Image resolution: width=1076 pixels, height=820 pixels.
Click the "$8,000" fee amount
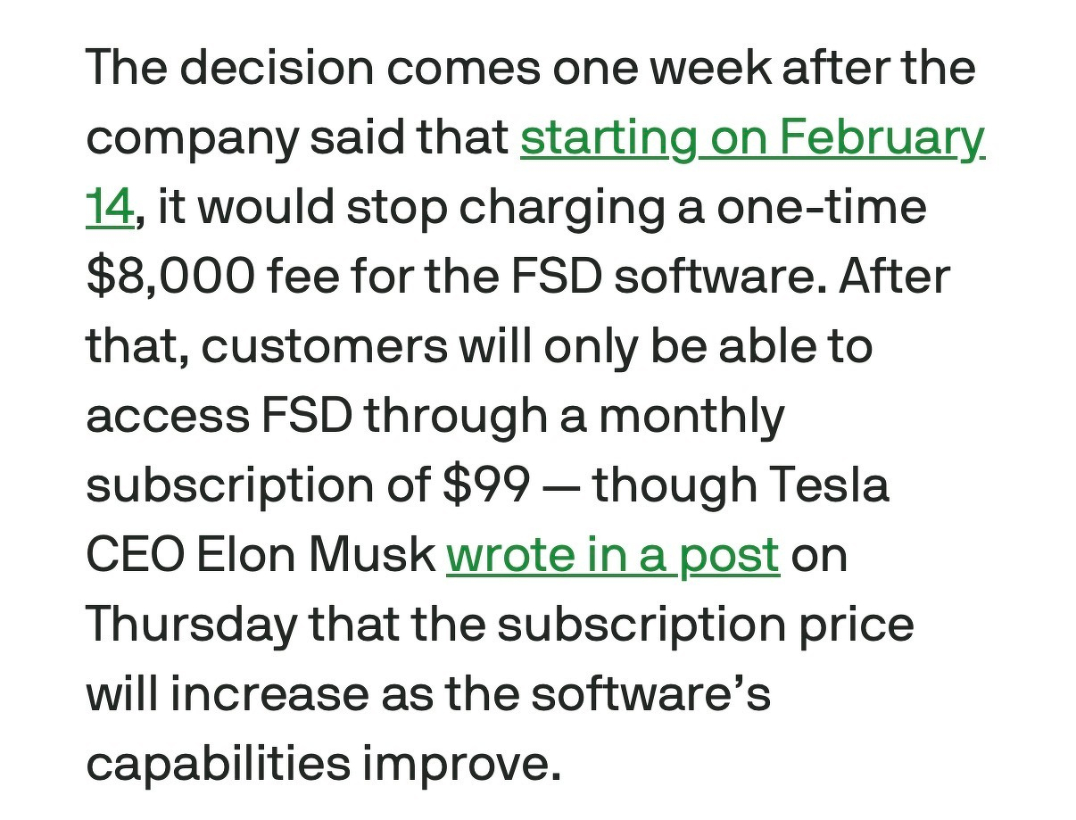(x=168, y=277)
